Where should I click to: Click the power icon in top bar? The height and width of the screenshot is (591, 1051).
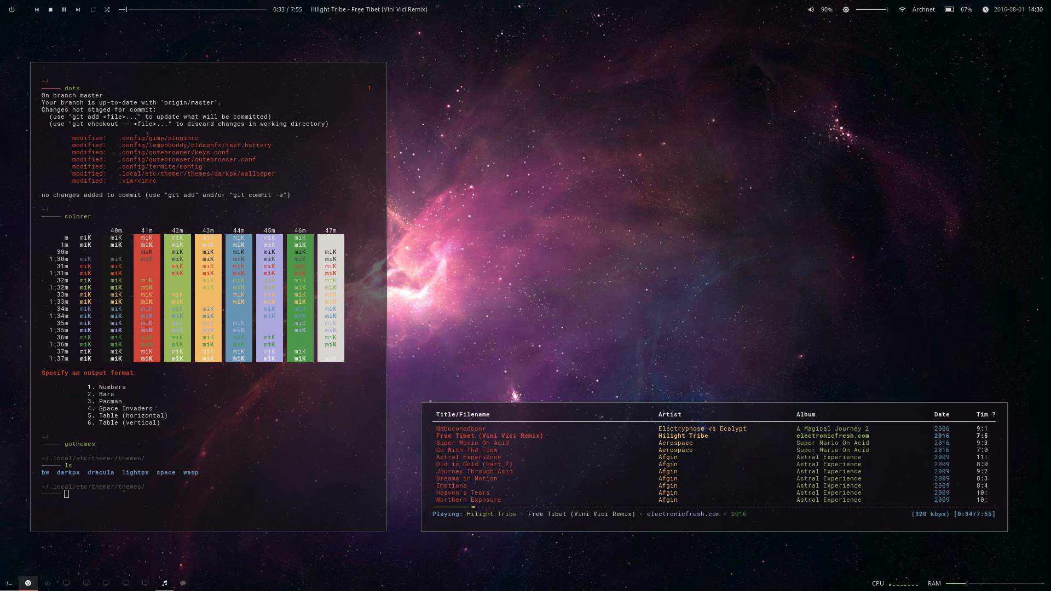point(11,9)
